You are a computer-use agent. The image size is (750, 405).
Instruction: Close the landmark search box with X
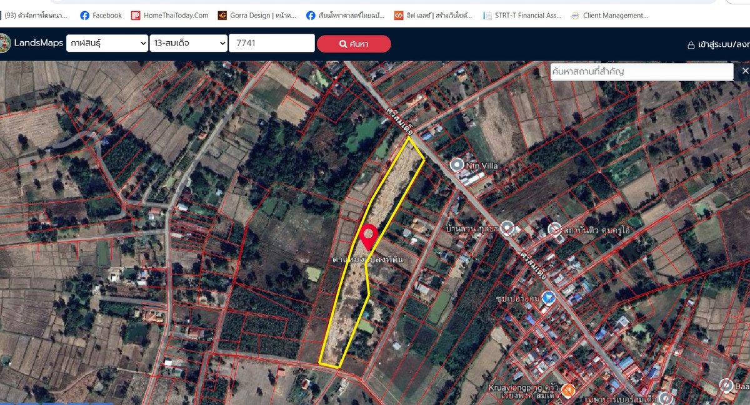coord(744,71)
